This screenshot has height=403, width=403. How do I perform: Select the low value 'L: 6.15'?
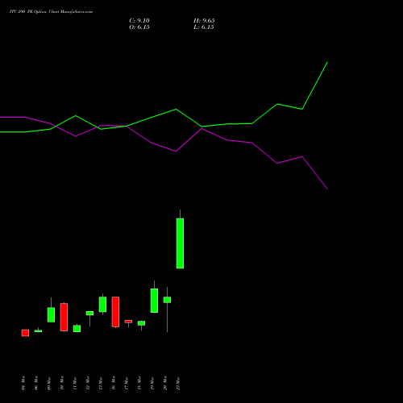point(204,27)
